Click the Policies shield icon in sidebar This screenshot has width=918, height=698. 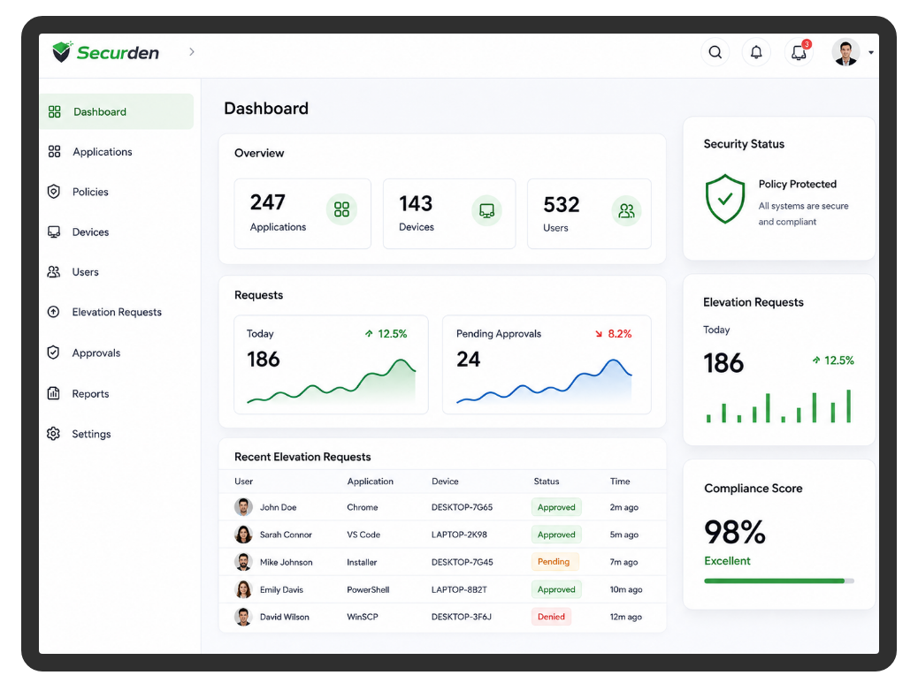(54, 192)
